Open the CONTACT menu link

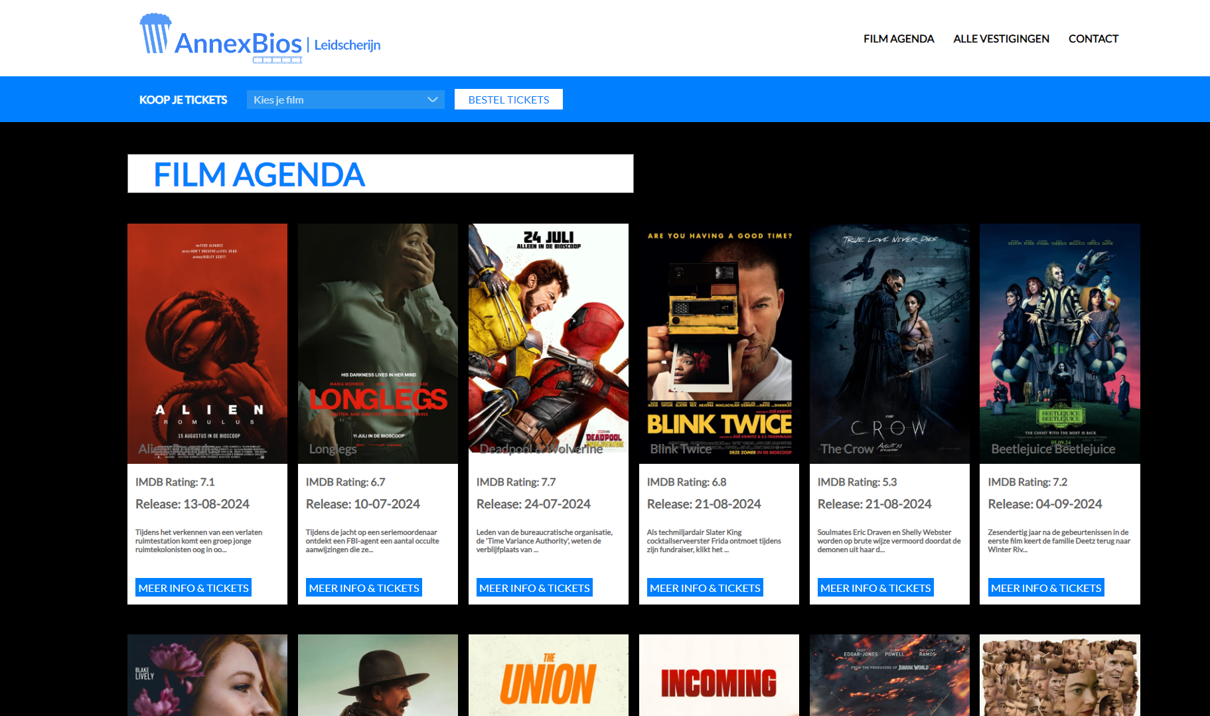pos(1093,38)
